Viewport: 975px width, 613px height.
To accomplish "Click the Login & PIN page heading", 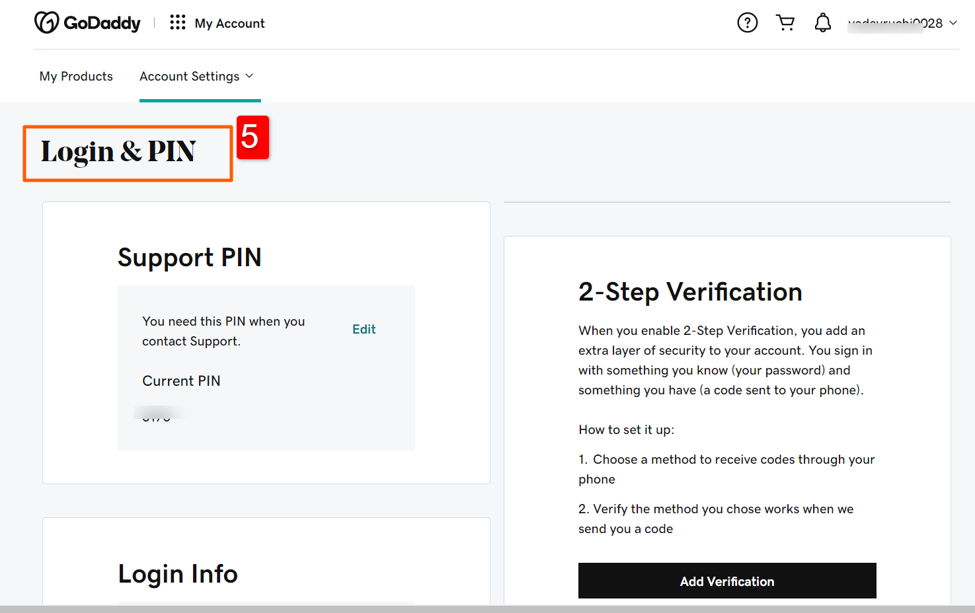I will [119, 152].
